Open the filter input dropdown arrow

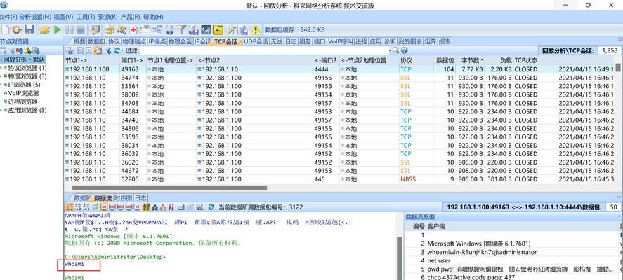[390, 50]
